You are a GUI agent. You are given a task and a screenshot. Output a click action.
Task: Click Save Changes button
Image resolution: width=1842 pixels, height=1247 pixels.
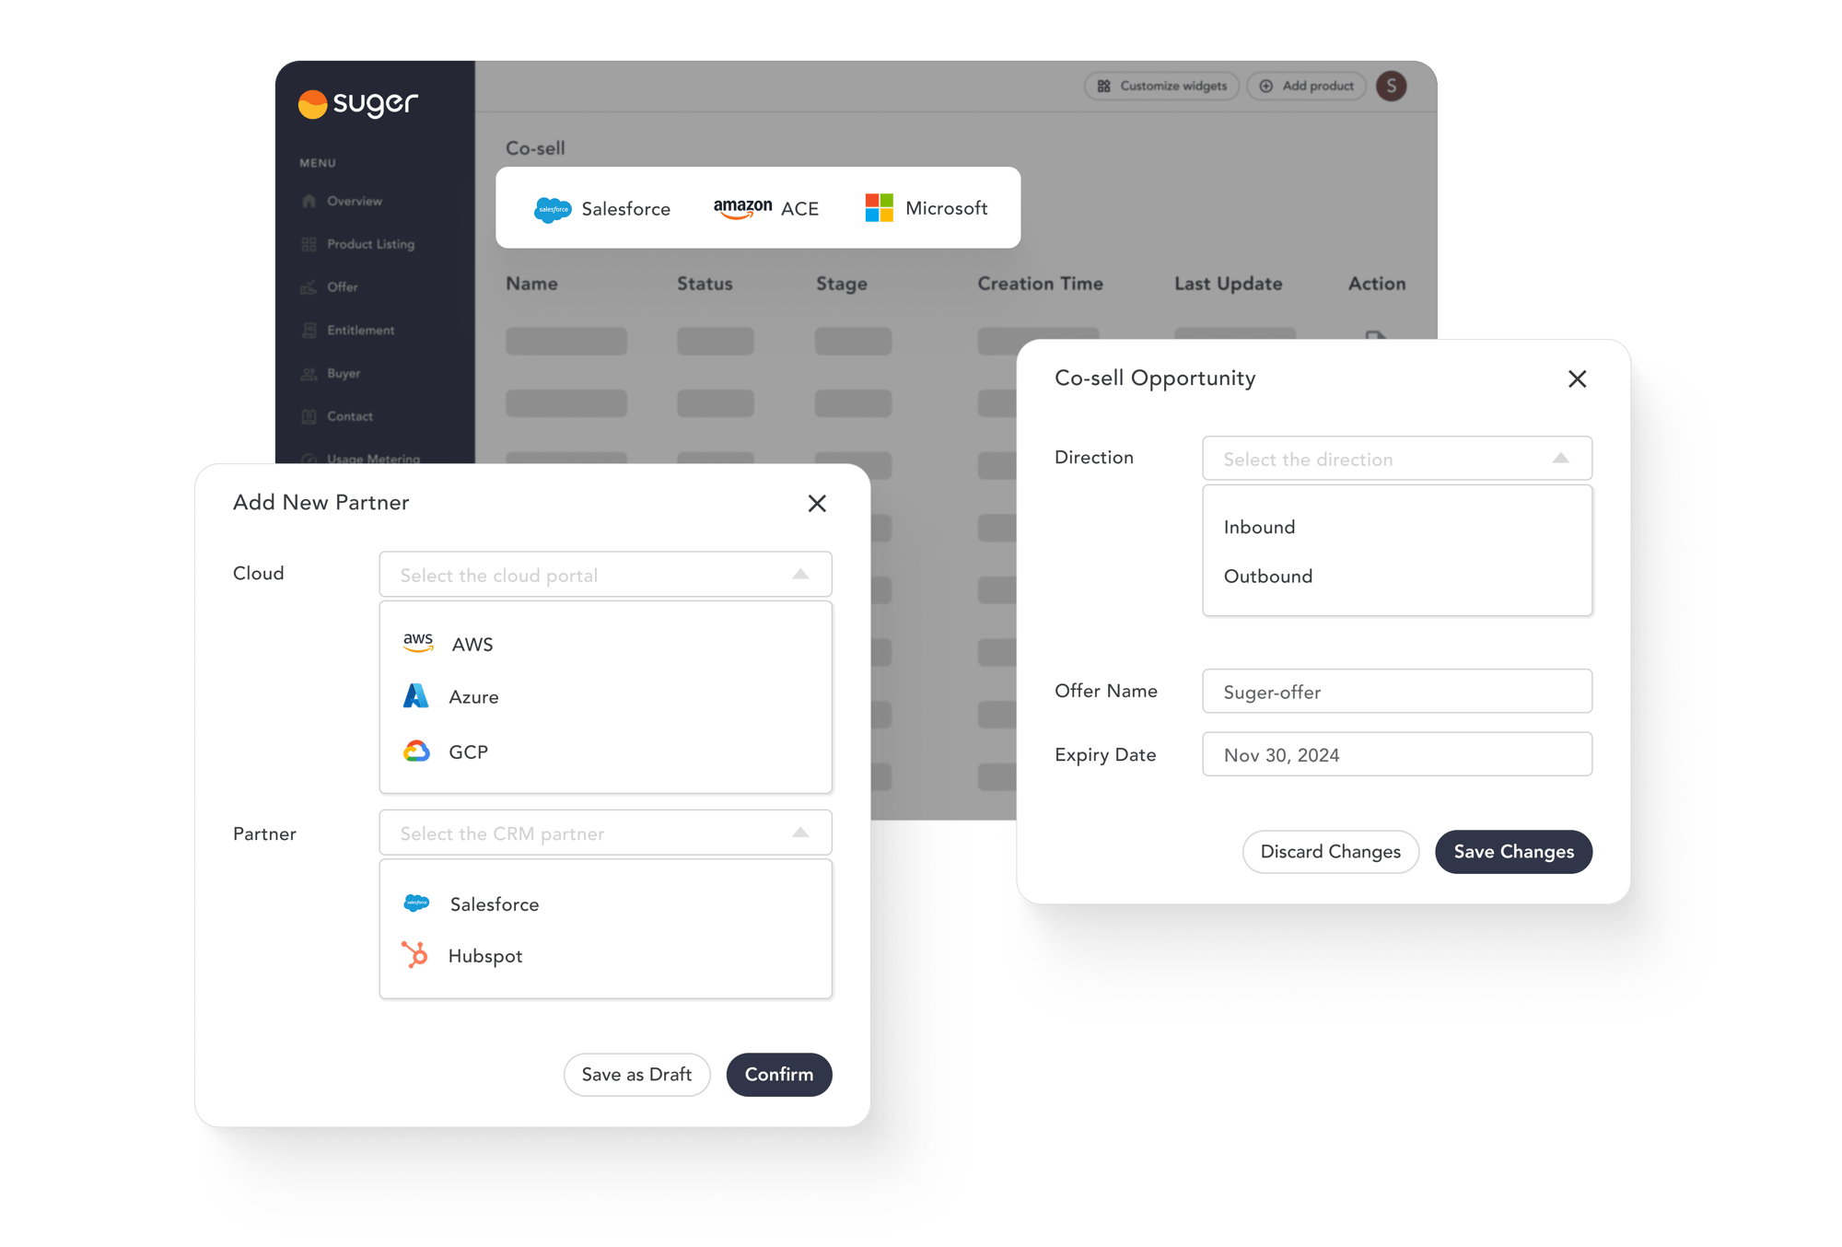click(1514, 852)
